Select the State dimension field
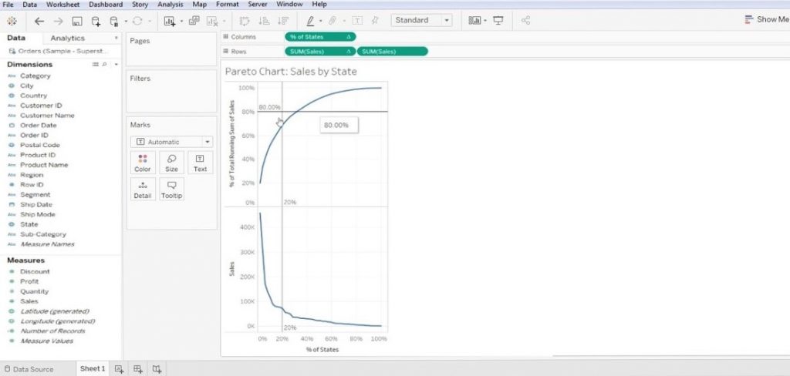The height and width of the screenshot is (376, 790). [29, 224]
